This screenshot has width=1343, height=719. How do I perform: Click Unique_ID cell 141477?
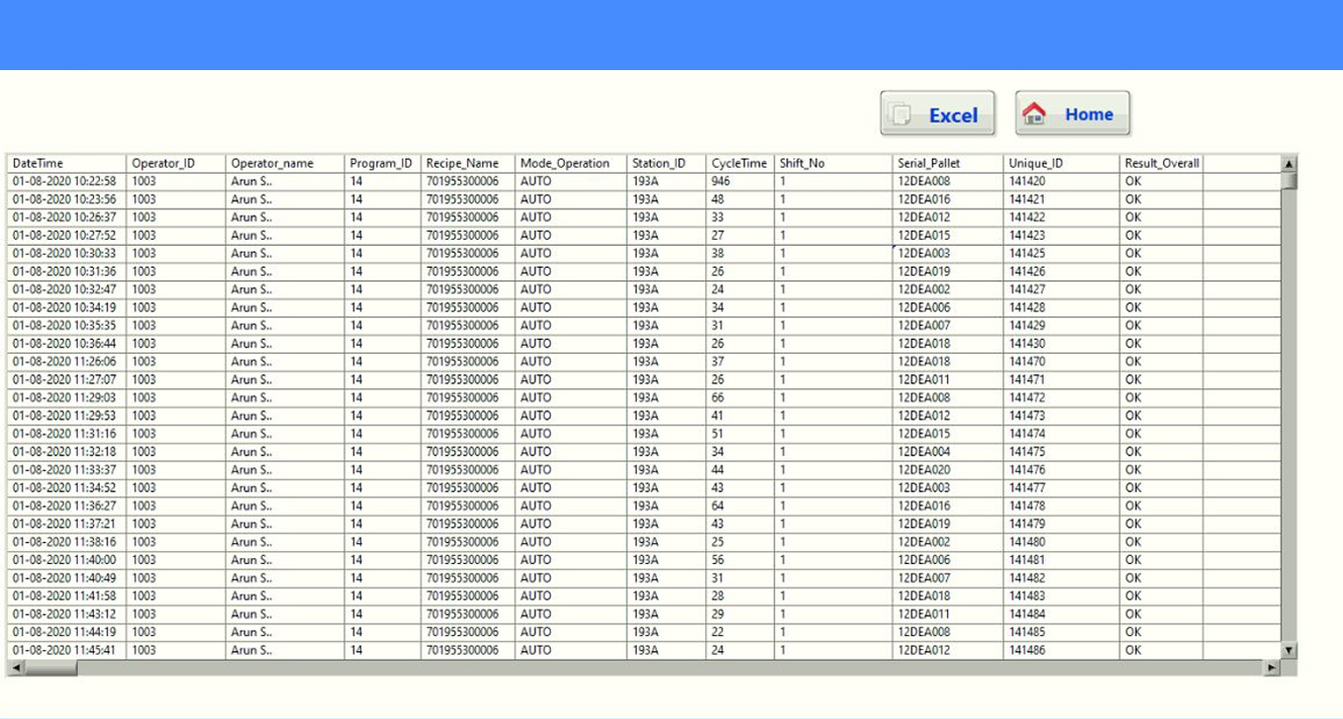[x=1062, y=488]
